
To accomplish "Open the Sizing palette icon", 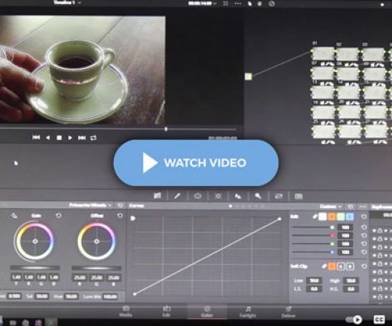I will tap(278, 196).
